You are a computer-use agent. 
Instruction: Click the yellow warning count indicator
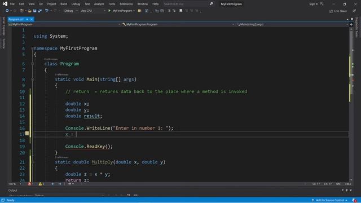tap(41, 184)
